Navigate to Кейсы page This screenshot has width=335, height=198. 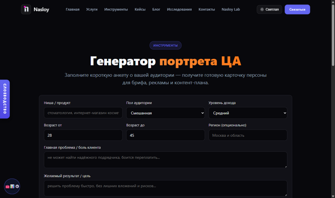click(140, 9)
